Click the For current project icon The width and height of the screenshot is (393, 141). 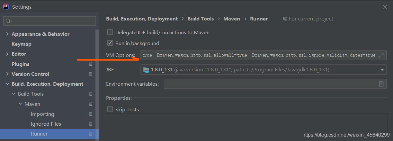(x=285, y=19)
